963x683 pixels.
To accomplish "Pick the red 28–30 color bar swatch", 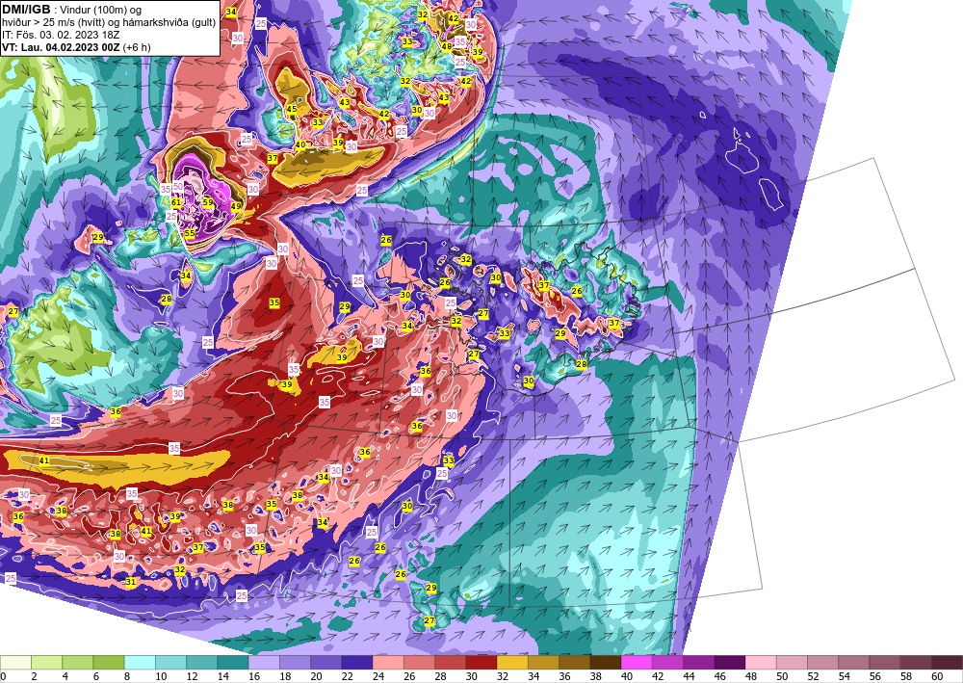I will (450, 662).
